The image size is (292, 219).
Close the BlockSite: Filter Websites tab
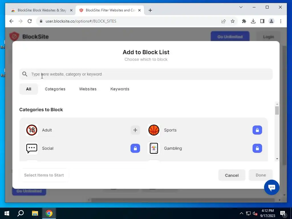click(139, 11)
